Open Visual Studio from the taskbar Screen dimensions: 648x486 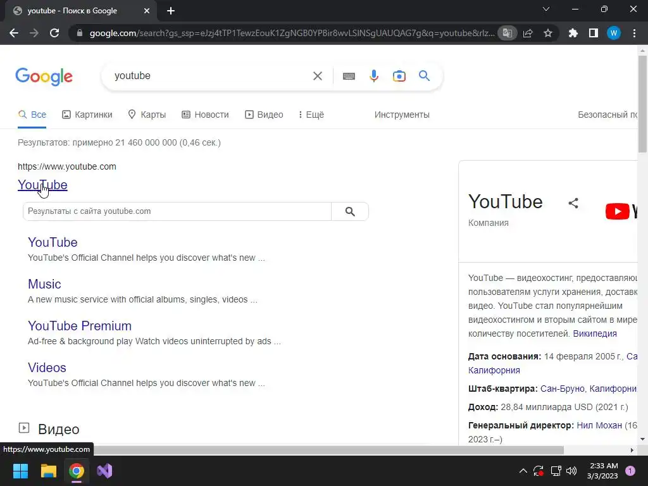104,471
